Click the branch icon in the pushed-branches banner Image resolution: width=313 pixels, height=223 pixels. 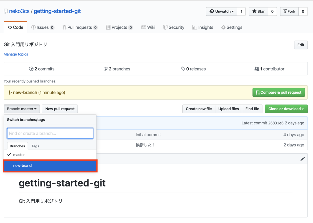10,92
